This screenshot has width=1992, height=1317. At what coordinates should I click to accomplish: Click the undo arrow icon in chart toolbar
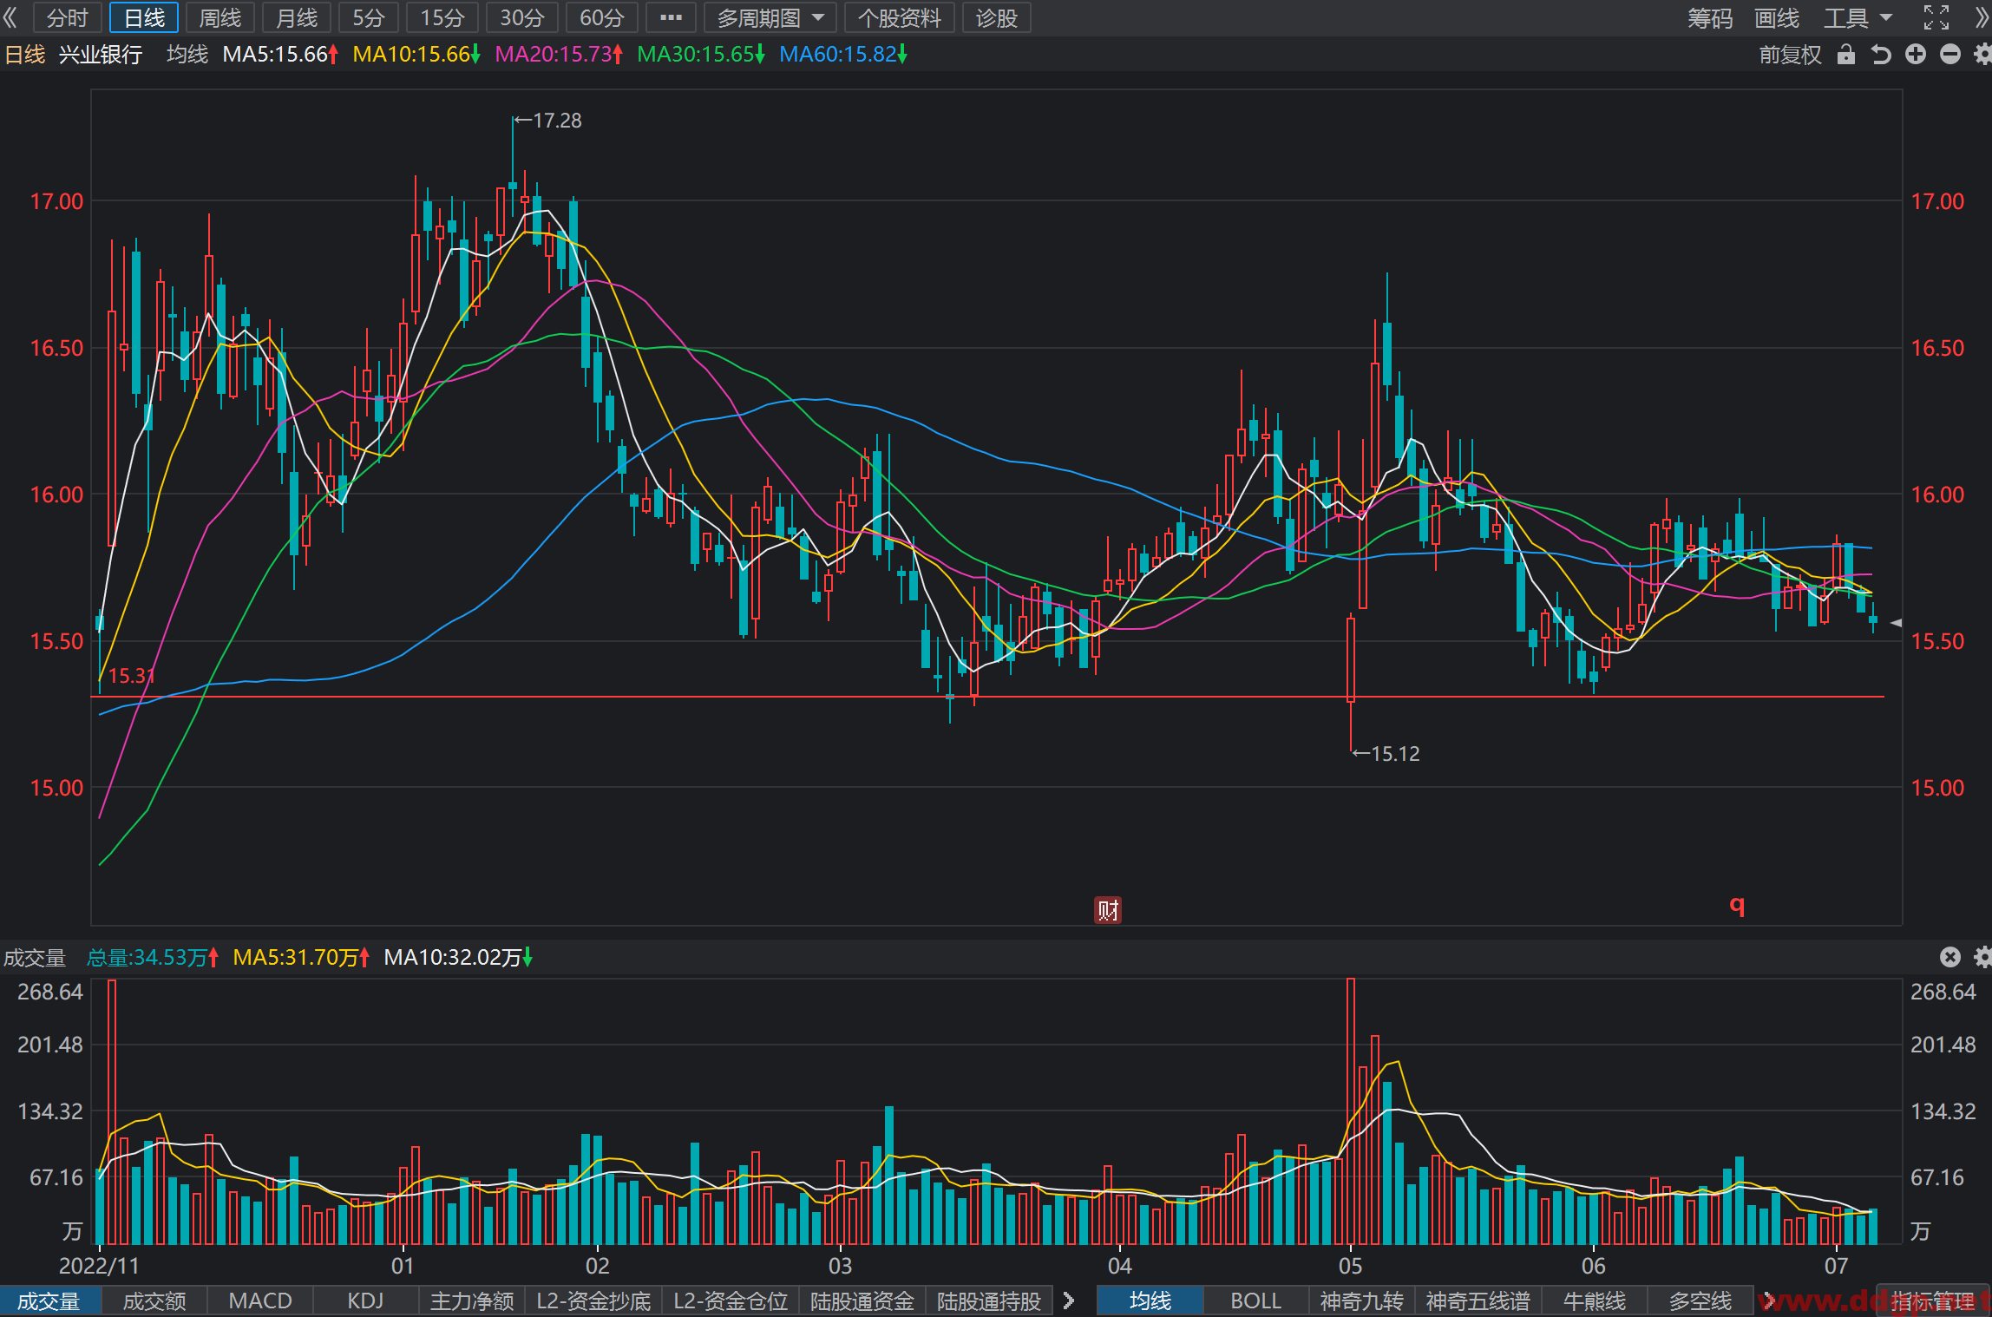coord(1881,55)
